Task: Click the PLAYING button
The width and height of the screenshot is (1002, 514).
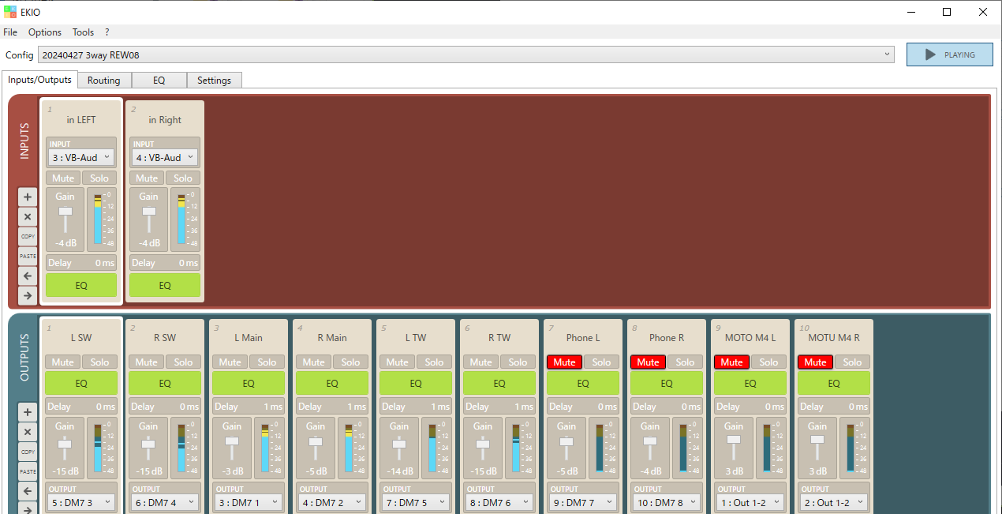Action: tap(949, 55)
